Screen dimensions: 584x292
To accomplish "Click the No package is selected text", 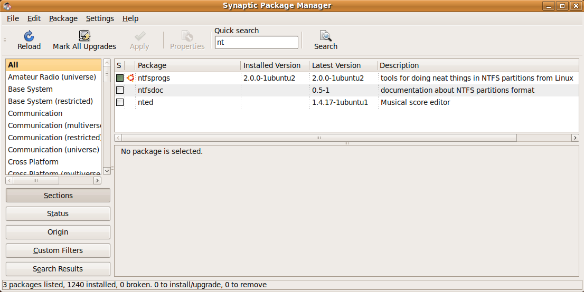I will tap(162, 151).
